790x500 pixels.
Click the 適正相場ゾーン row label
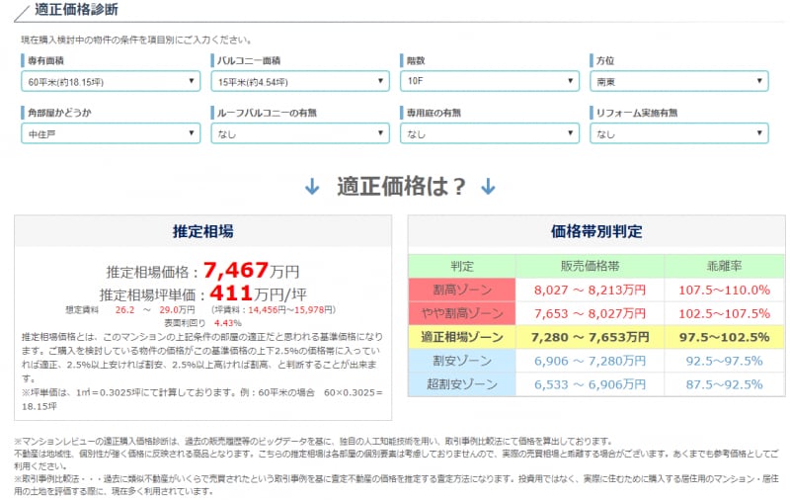click(x=462, y=337)
